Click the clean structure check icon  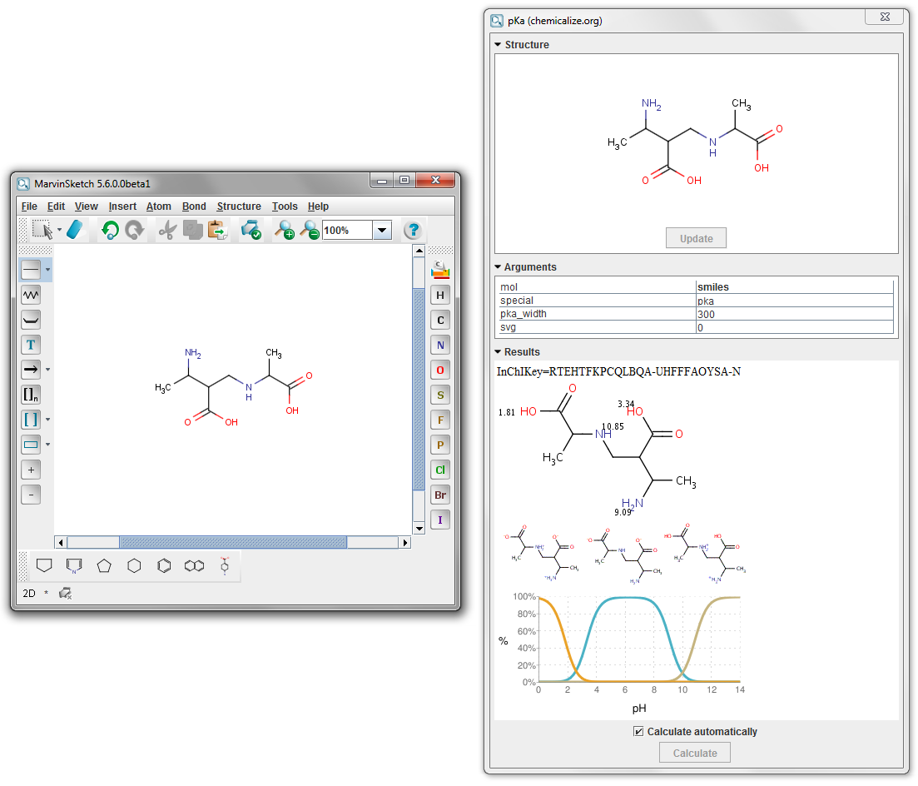pos(251,230)
